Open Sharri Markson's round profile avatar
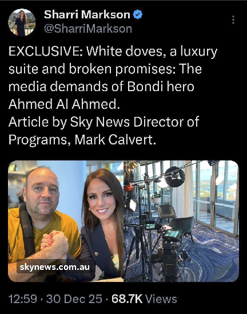Image resolution: width=247 pixels, height=314 pixels. coord(22,22)
